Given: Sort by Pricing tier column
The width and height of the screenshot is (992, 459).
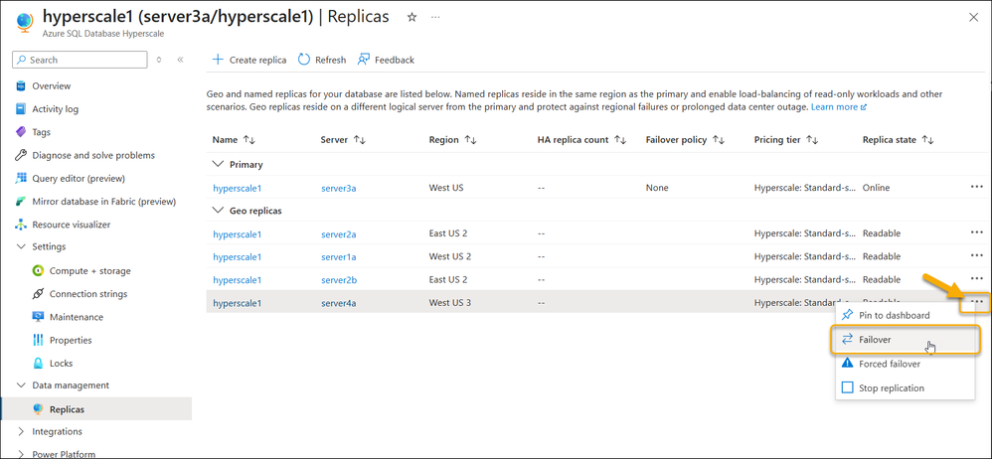Looking at the screenshot, I should coord(786,140).
